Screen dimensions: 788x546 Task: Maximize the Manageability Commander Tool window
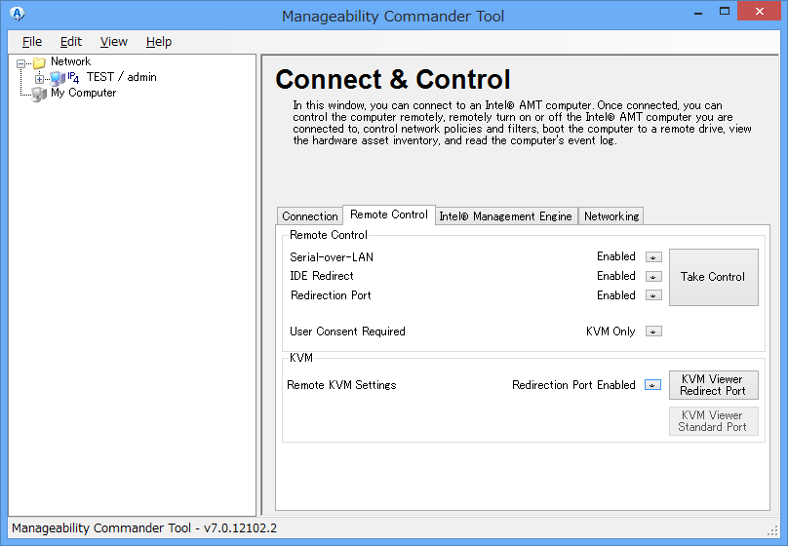[x=725, y=11]
